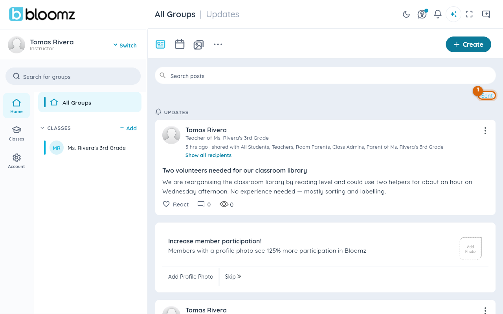
Task: Select the posts feed view icon
Action: (160, 44)
